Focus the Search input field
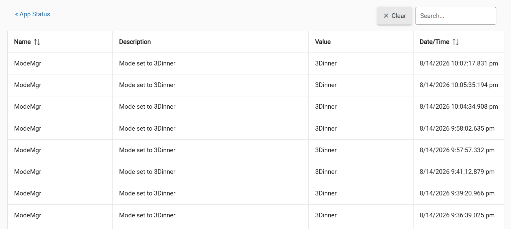This screenshot has height=229, width=511. point(455,16)
